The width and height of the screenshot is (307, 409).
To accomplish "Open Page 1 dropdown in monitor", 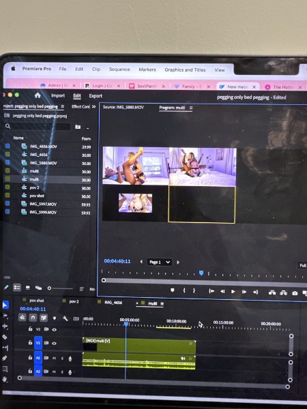I will click(x=160, y=262).
